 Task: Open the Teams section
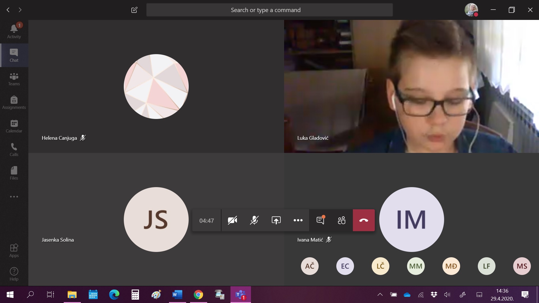(x=14, y=79)
